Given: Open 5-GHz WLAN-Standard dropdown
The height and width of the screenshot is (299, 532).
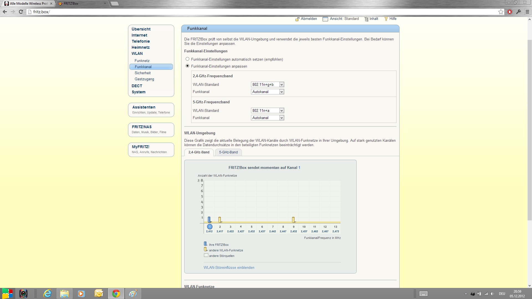Looking at the screenshot, I should click(x=267, y=110).
